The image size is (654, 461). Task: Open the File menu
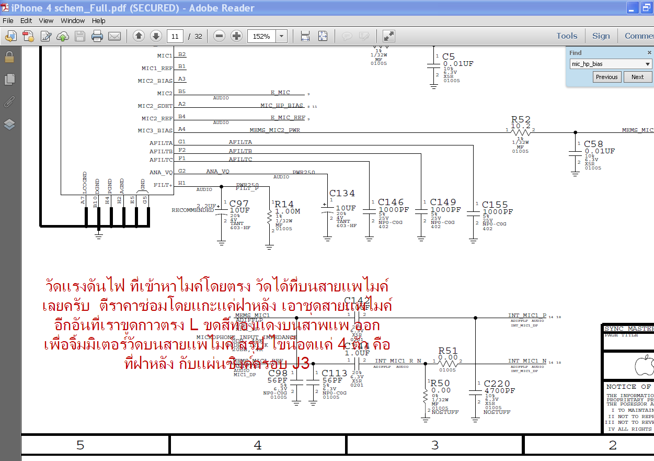point(8,21)
